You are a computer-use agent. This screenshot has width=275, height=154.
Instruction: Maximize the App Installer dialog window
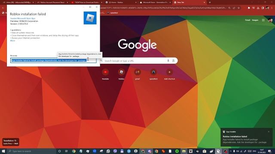point(90,7)
